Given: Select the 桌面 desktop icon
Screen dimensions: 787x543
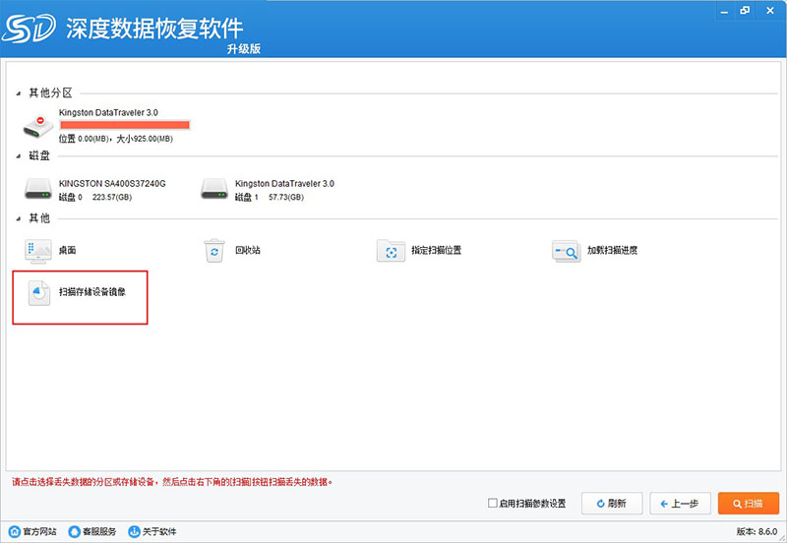Looking at the screenshot, I should [38, 251].
